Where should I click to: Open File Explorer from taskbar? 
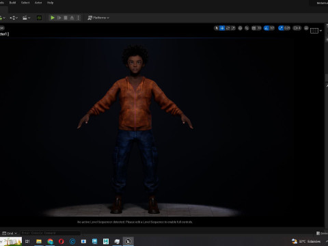tap(39, 241)
